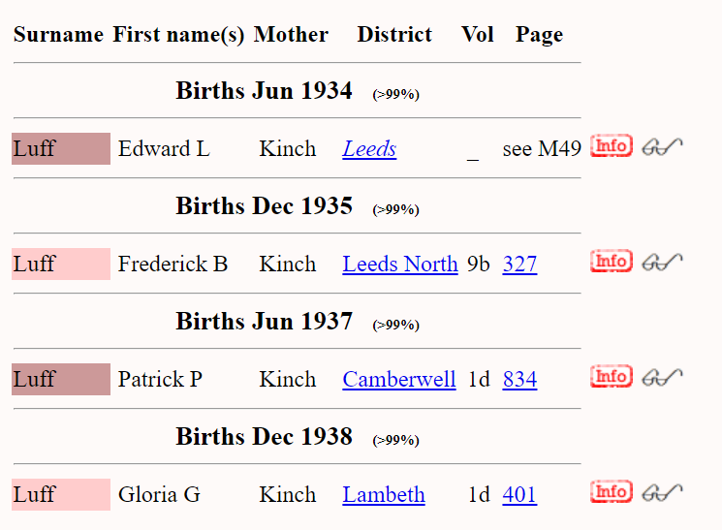Open the Lambeth district link
Viewport: 722px width, 530px height.
tap(384, 495)
